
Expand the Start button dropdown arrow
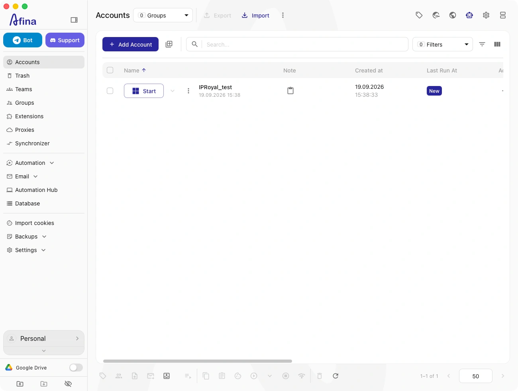tap(173, 91)
